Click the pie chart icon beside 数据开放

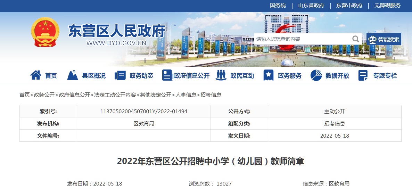click(316, 75)
